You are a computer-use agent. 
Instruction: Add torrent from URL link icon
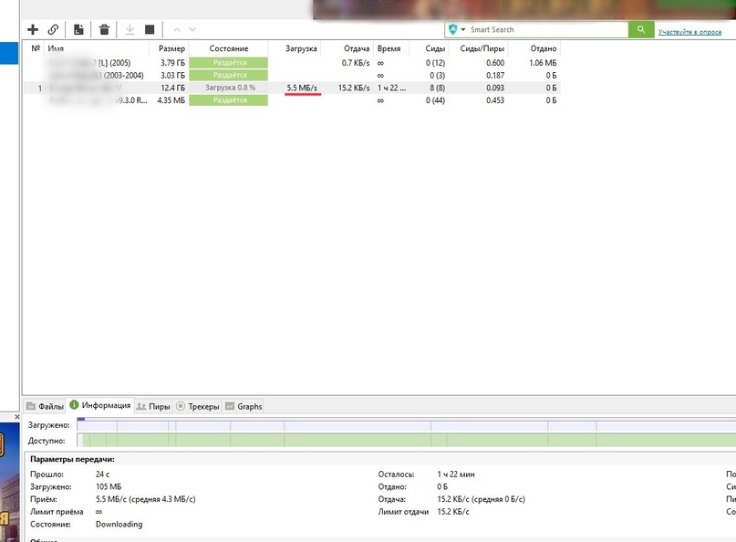tap(53, 29)
